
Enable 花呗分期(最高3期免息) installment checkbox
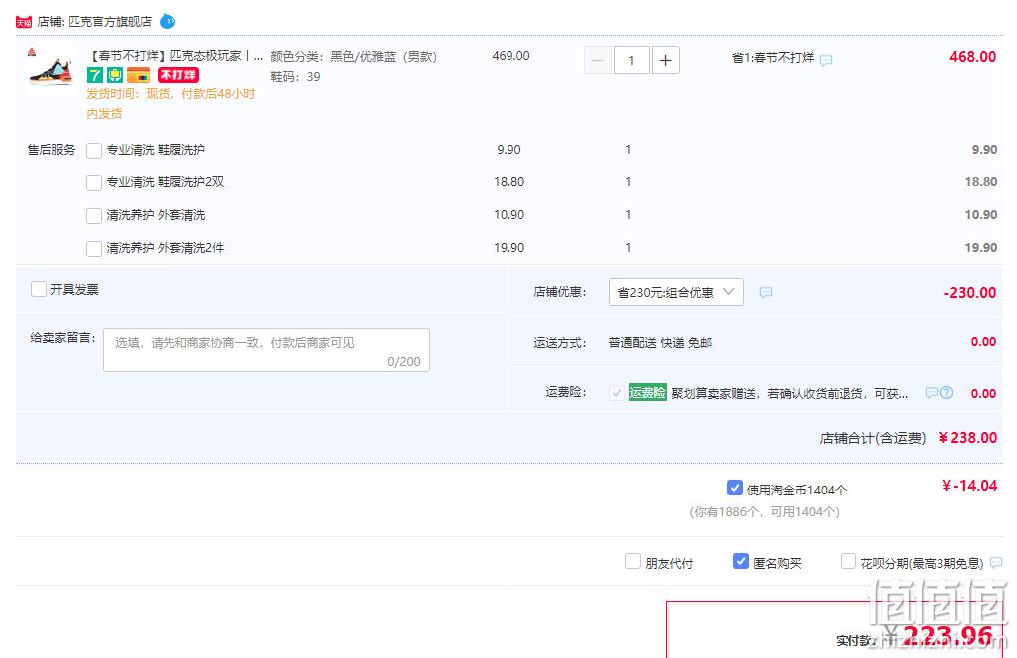click(847, 561)
